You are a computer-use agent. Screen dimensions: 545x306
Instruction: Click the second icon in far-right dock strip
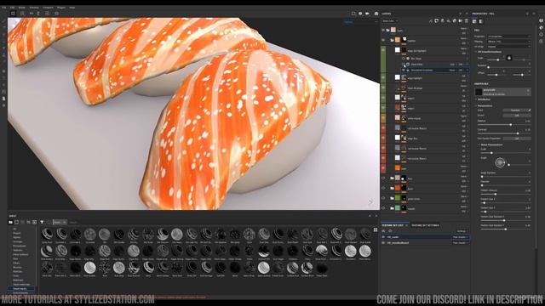pyautogui.click(x=542, y=27)
